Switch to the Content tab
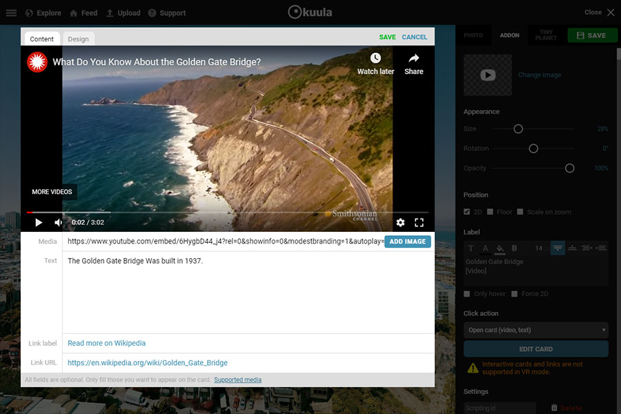The image size is (621, 414). [x=41, y=39]
